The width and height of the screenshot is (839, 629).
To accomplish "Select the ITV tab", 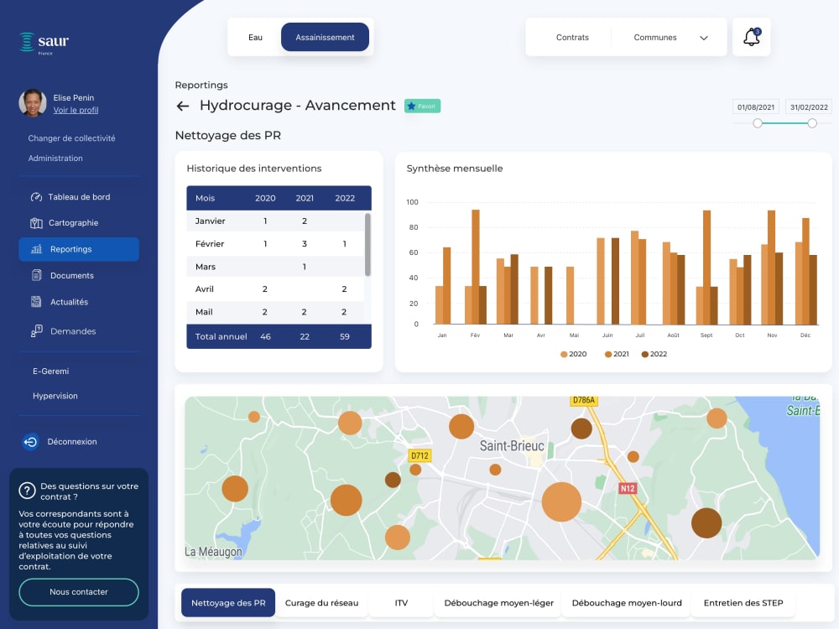I will (x=401, y=603).
